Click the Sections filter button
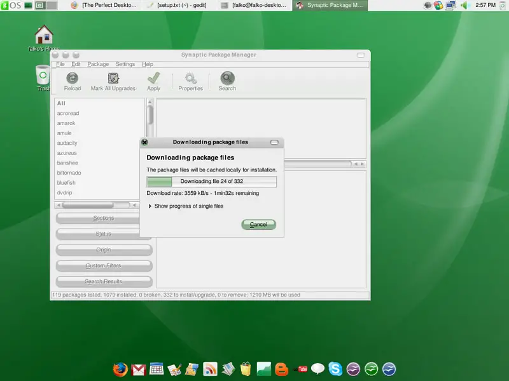Image resolution: width=509 pixels, height=381 pixels. 98,218
